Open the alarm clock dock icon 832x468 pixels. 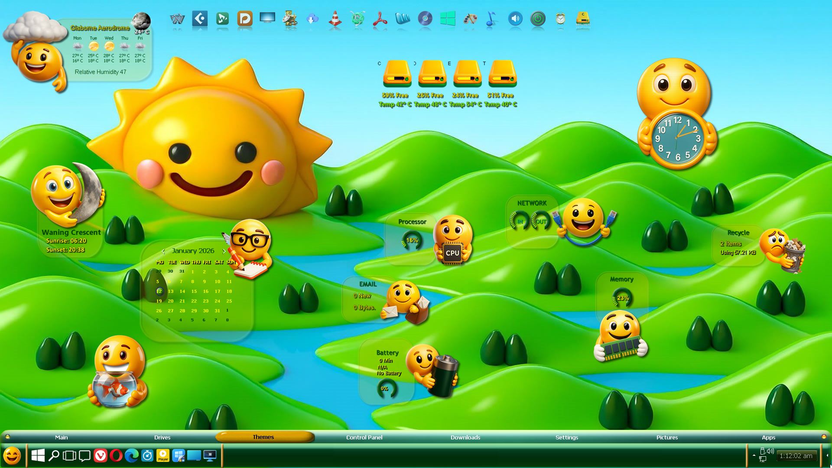[x=560, y=19]
